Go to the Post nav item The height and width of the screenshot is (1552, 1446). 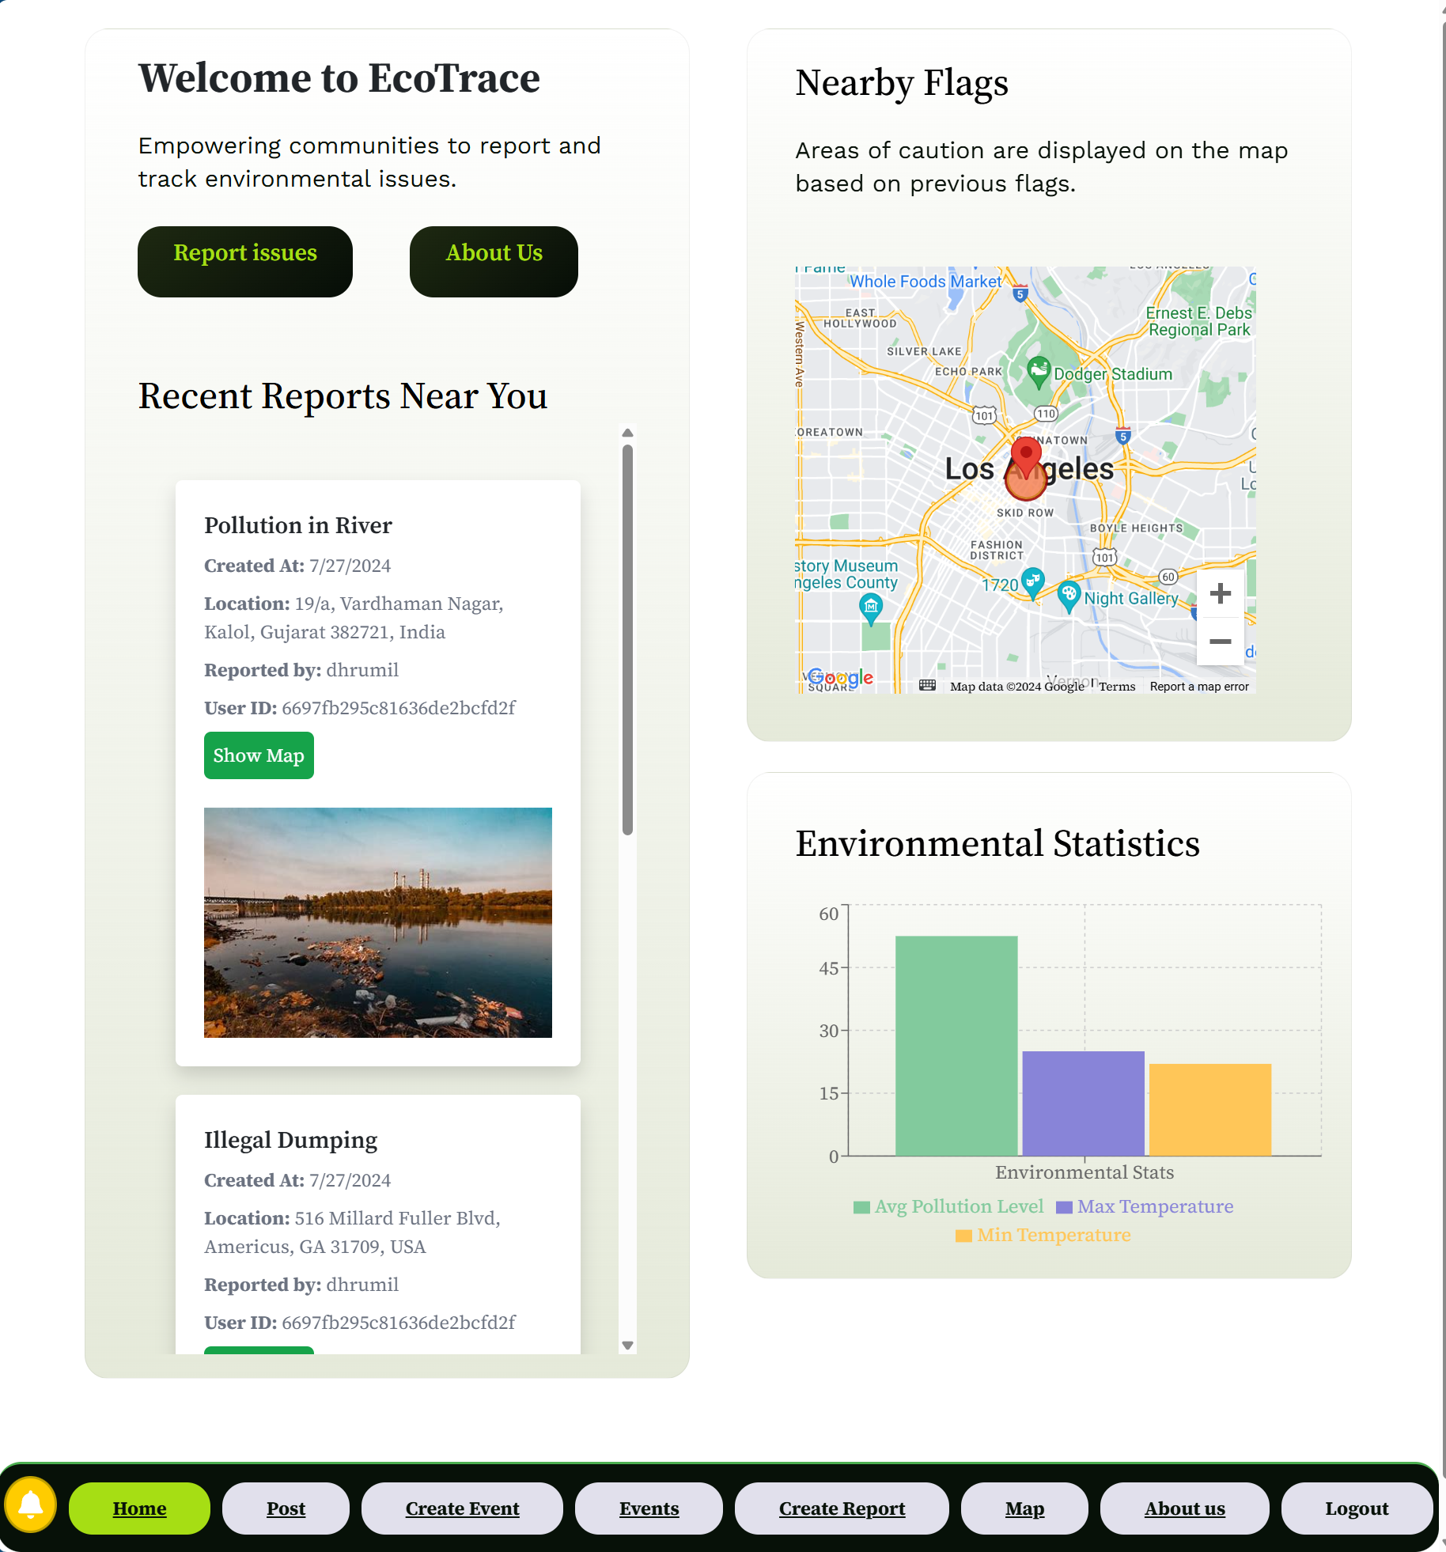(x=286, y=1508)
